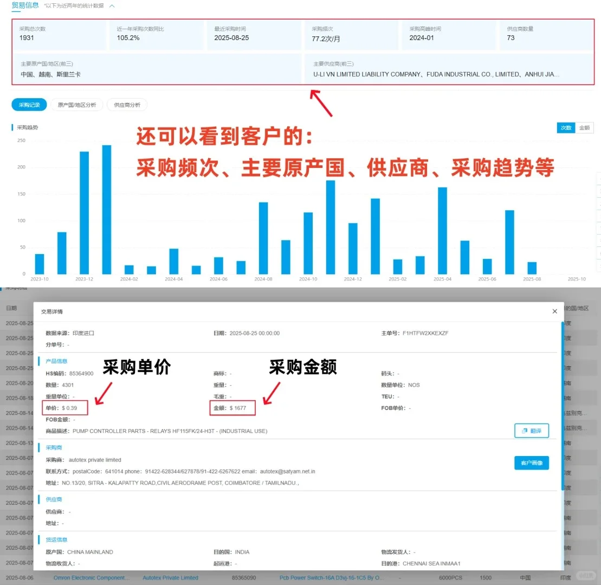This screenshot has width=601, height=585.
Task: Click the PUMP CONTROLLER PARTS description text
Action: 170,431
